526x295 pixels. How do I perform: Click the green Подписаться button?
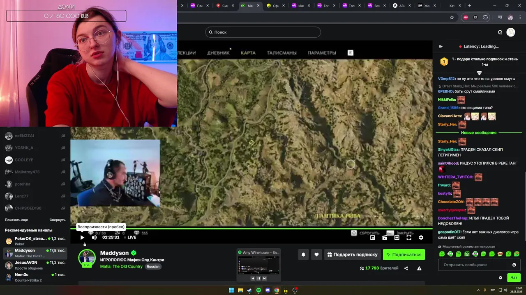pos(404,254)
